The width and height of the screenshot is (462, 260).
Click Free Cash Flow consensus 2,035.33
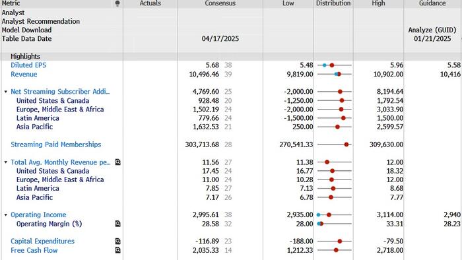pos(206,250)
